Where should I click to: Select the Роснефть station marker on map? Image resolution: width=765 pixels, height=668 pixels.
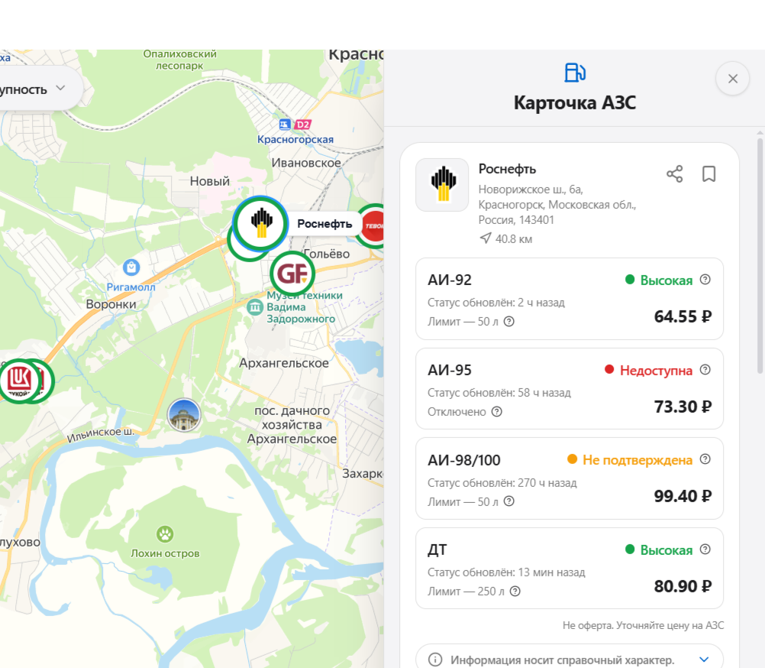pyautogui.click(x=260, y=222)
